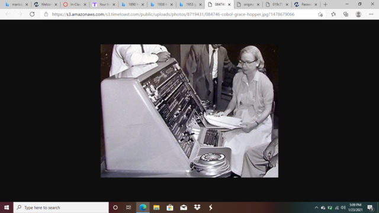Close the 'Welcom' tab
The image size is (379, 213).
tap(56, 5)
